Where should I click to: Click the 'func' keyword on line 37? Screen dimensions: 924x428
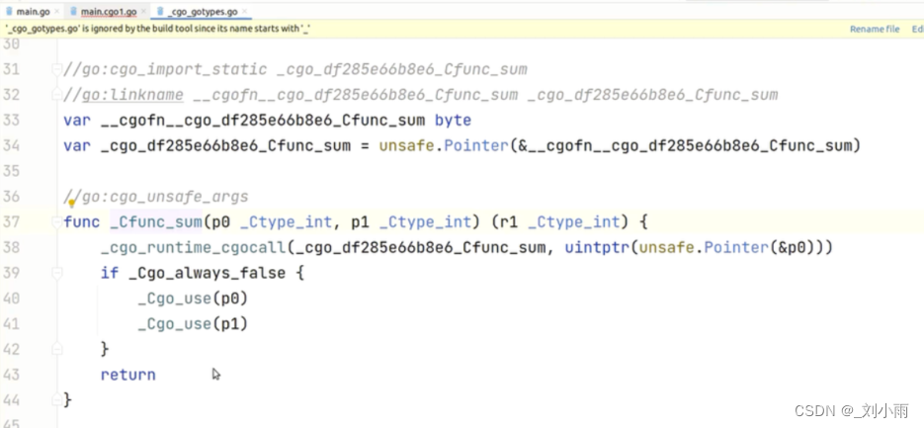[81, 222]
